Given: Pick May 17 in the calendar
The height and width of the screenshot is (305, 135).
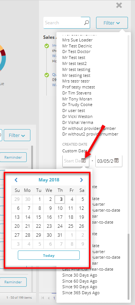Looking at the screenshot, I should (60, 217).
